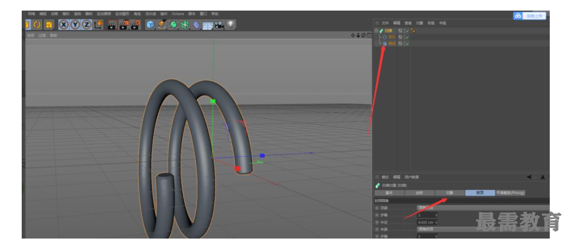The height and width of the screenshot is (245, 565).
Task: Open the blue capsule deformer icon
Action: [x=197, y=25]
